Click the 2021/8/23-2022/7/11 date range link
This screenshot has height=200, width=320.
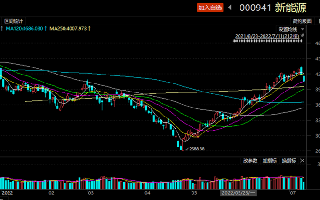(267, 36)
